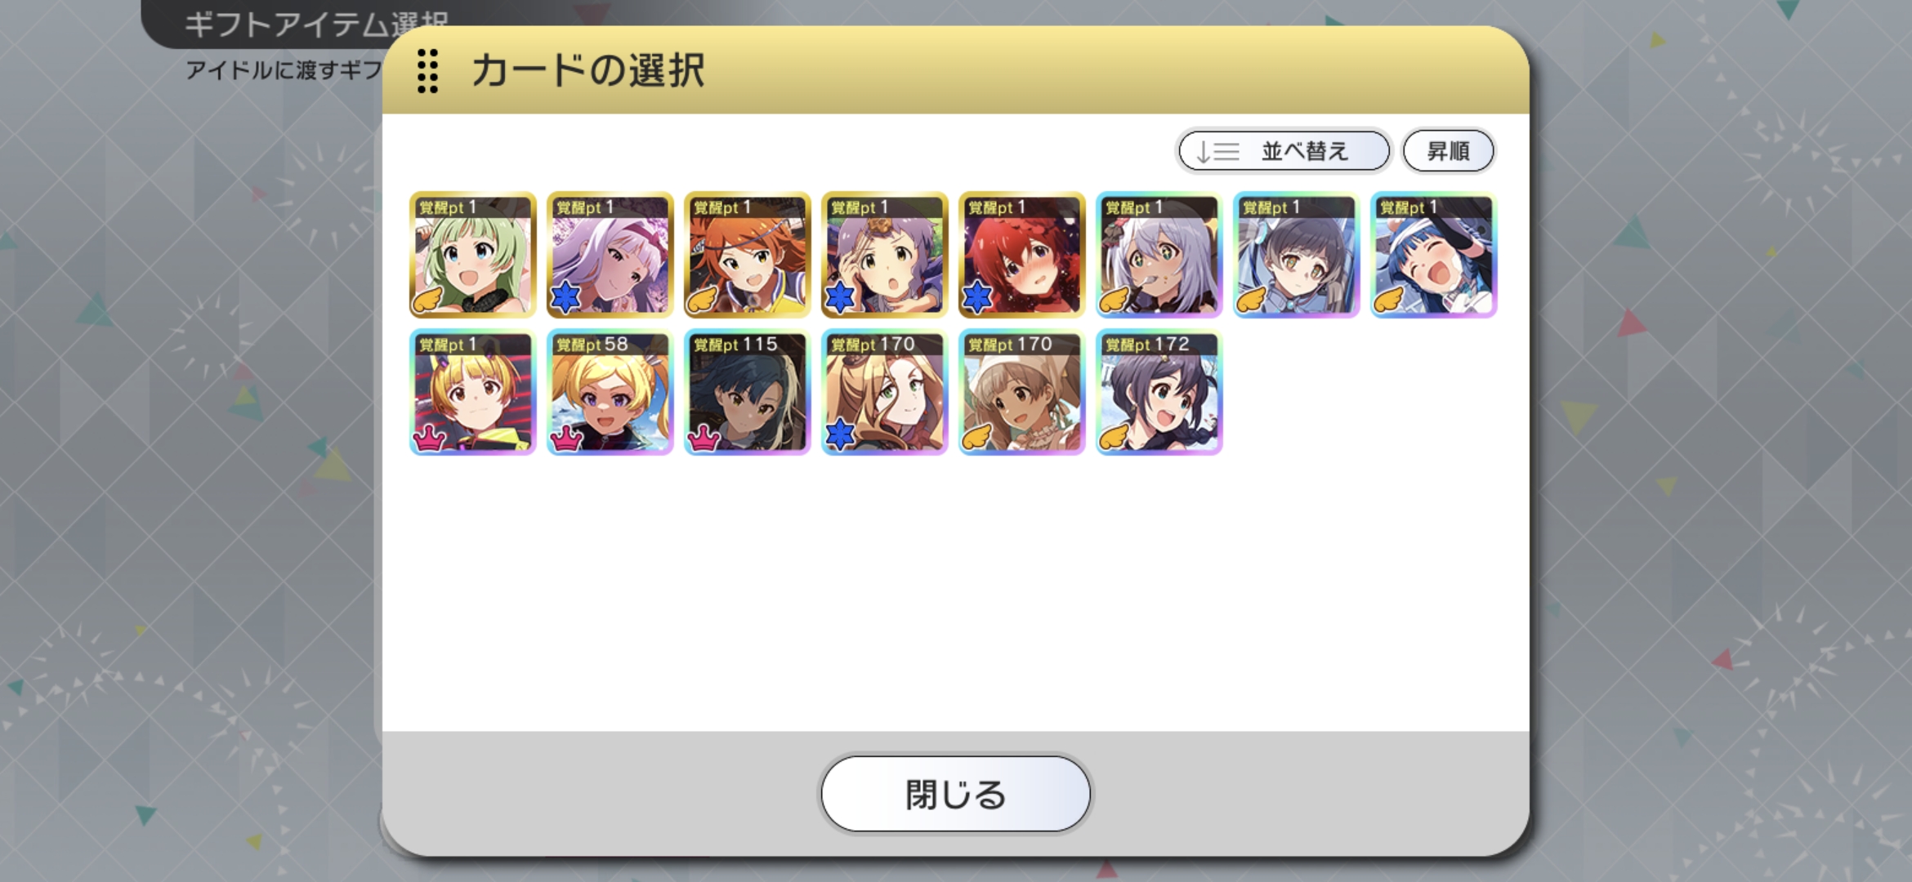Choose the orange-haired idol card

click(x=747, y=254)
